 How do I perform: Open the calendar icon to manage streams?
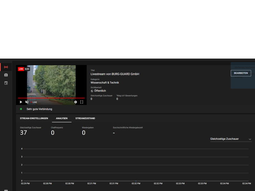6,83
